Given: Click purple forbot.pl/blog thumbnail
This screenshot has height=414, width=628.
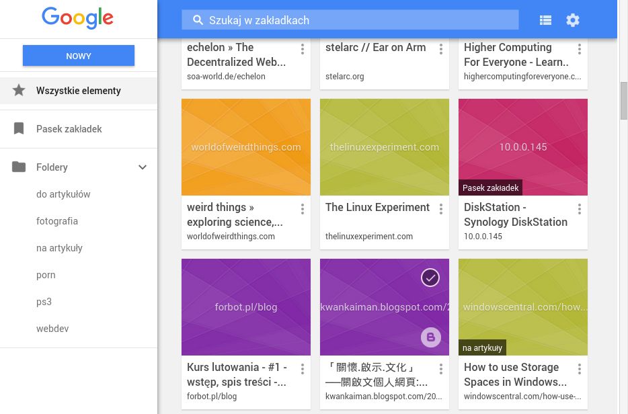Looking at the screenshot, I should (246, 307).
